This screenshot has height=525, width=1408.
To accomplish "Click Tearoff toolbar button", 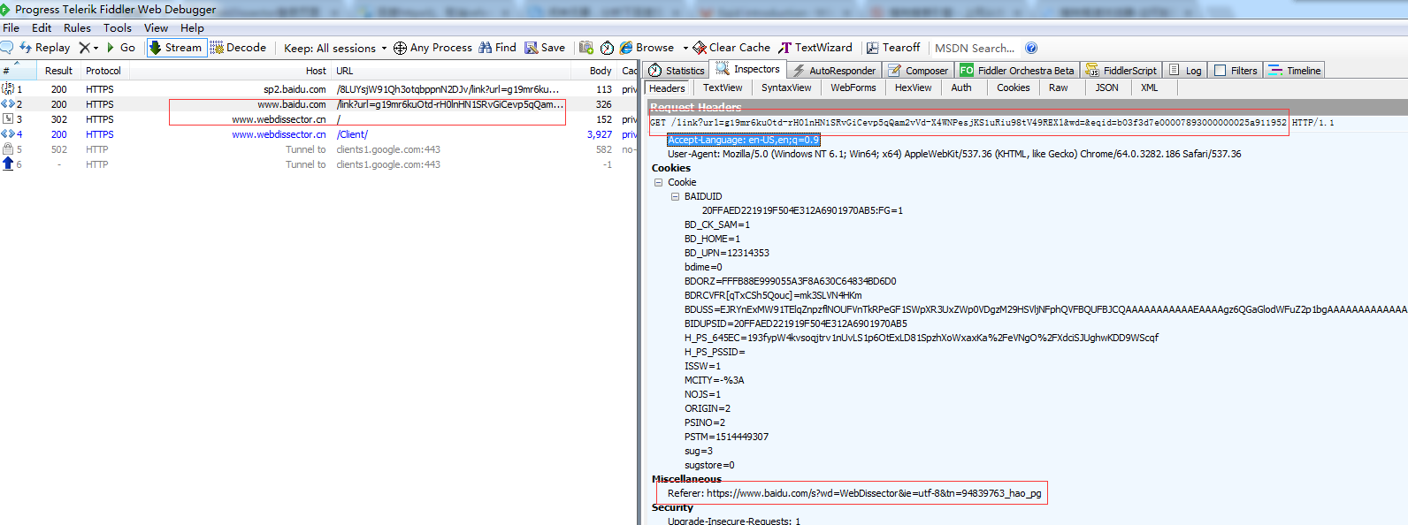I will [x=893, y=48].
